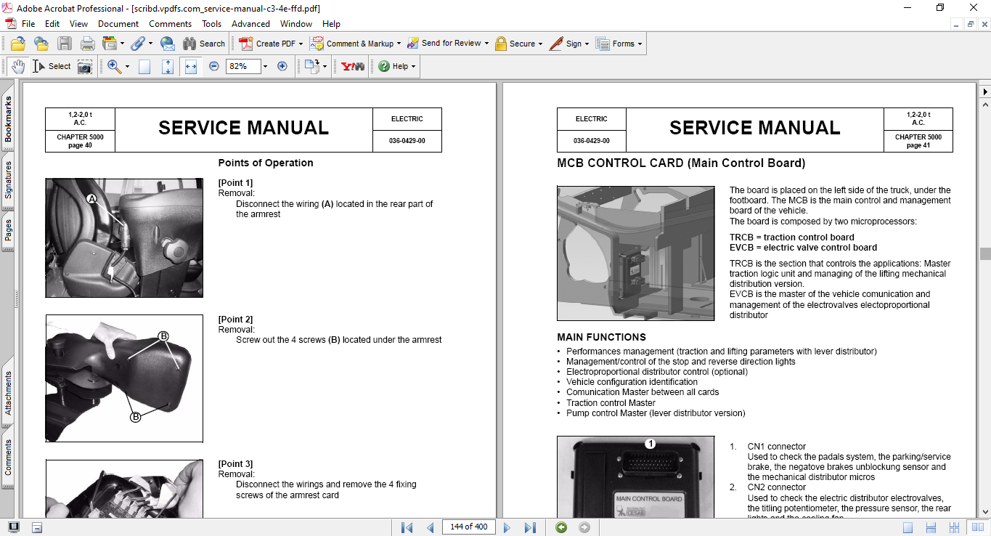Click the grey Next View button
This screenshot has width=991, height=536.
coord(584,527)
